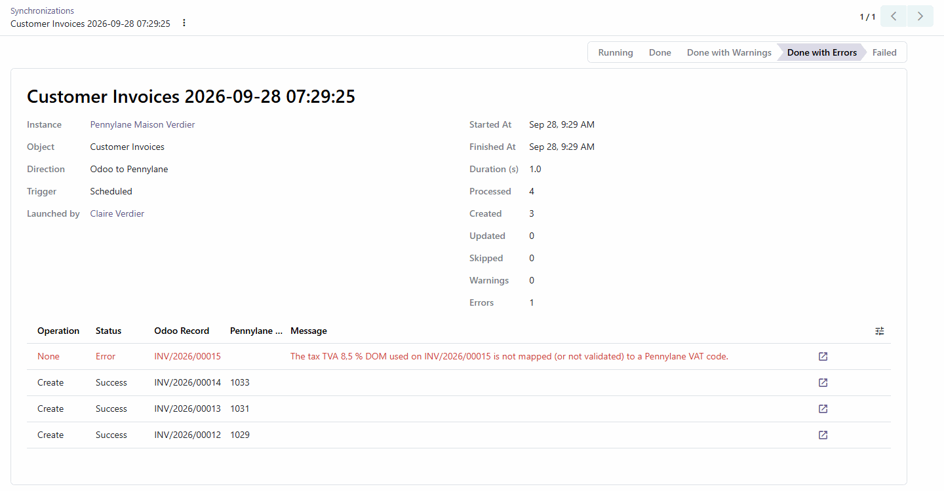Sort by Message column header
Screen dimensions: 944x491
(309, 331)
